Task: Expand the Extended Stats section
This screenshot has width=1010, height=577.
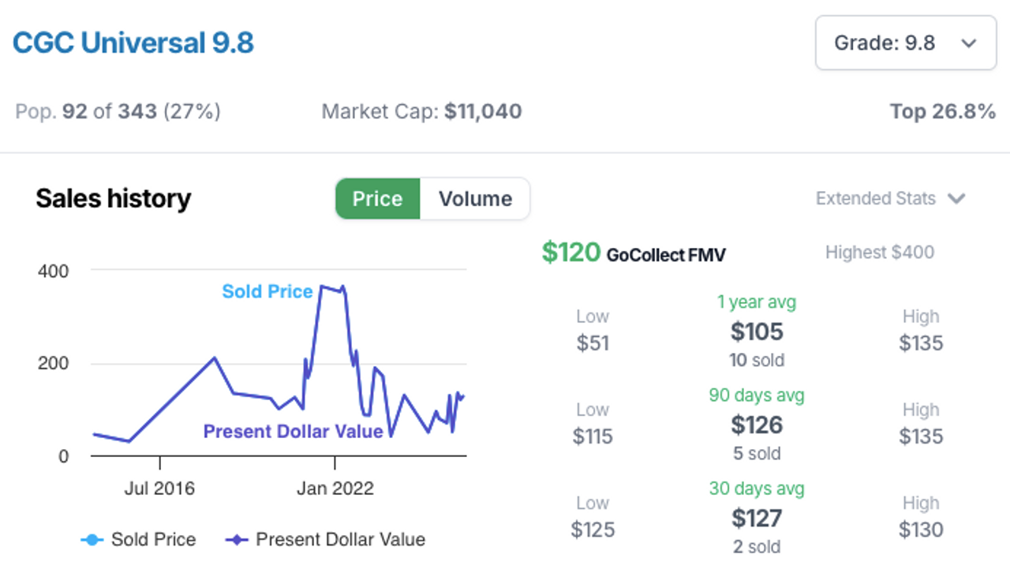Action: click(875, 198)
